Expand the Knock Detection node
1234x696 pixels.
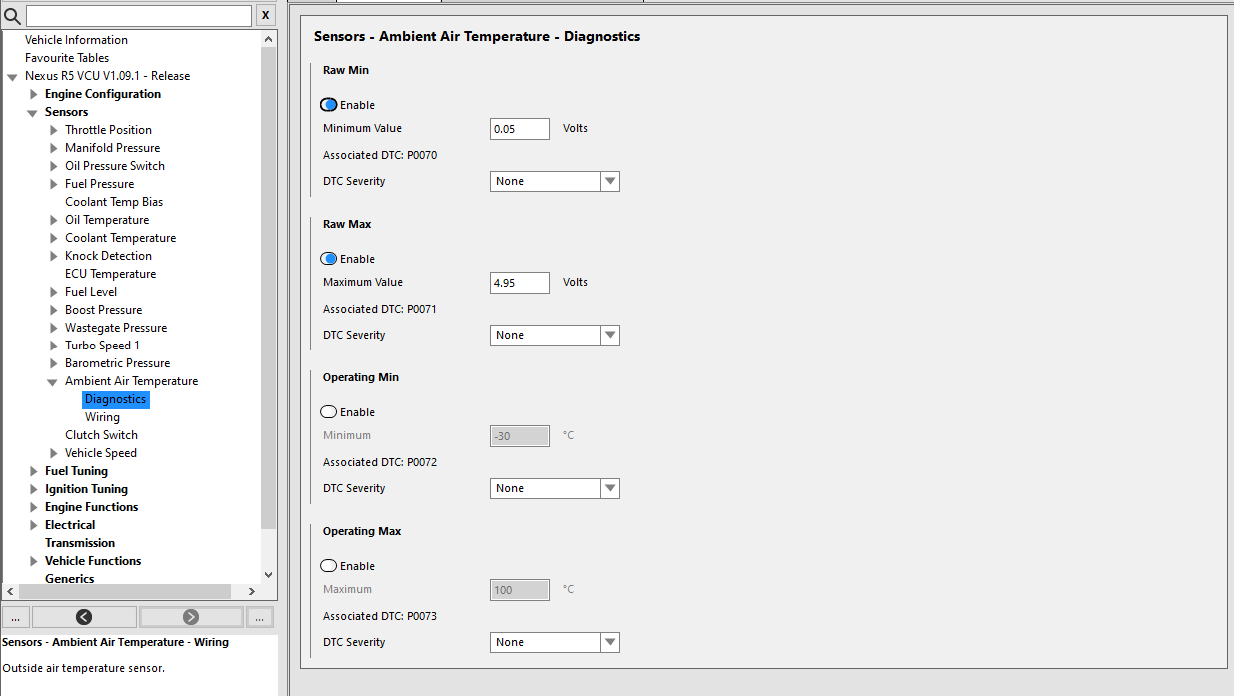click(54, 256)
